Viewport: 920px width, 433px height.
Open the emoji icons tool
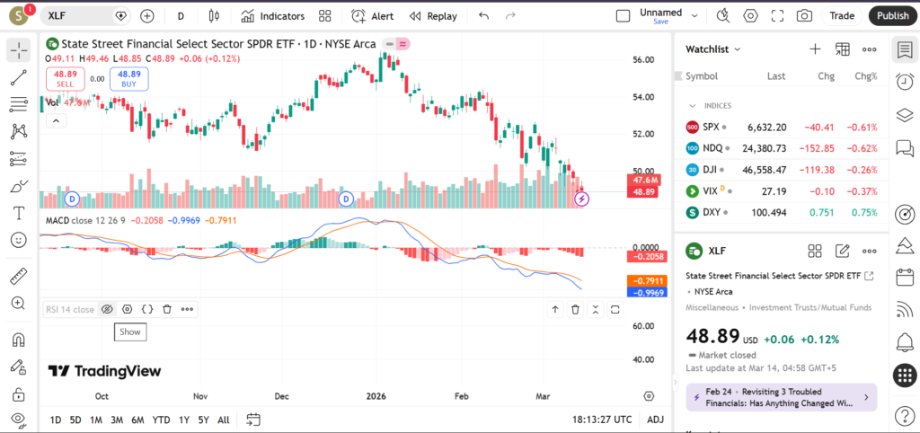point(18,240)
